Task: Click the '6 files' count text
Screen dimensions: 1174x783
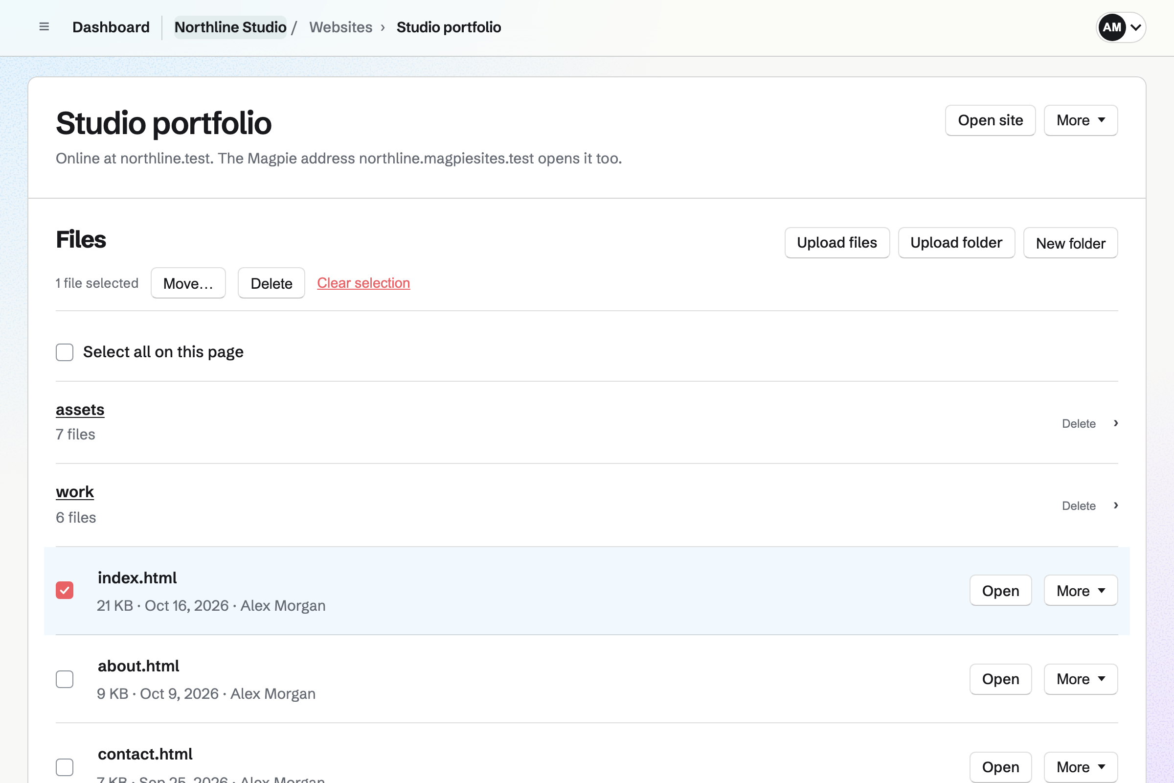Action: pos(76,517)
